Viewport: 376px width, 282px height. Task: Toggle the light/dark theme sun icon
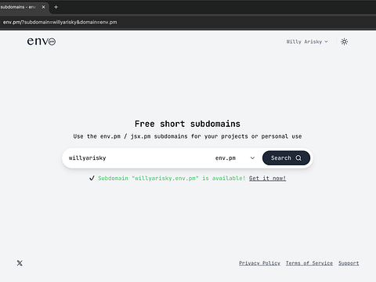click(x=344, y=42)
